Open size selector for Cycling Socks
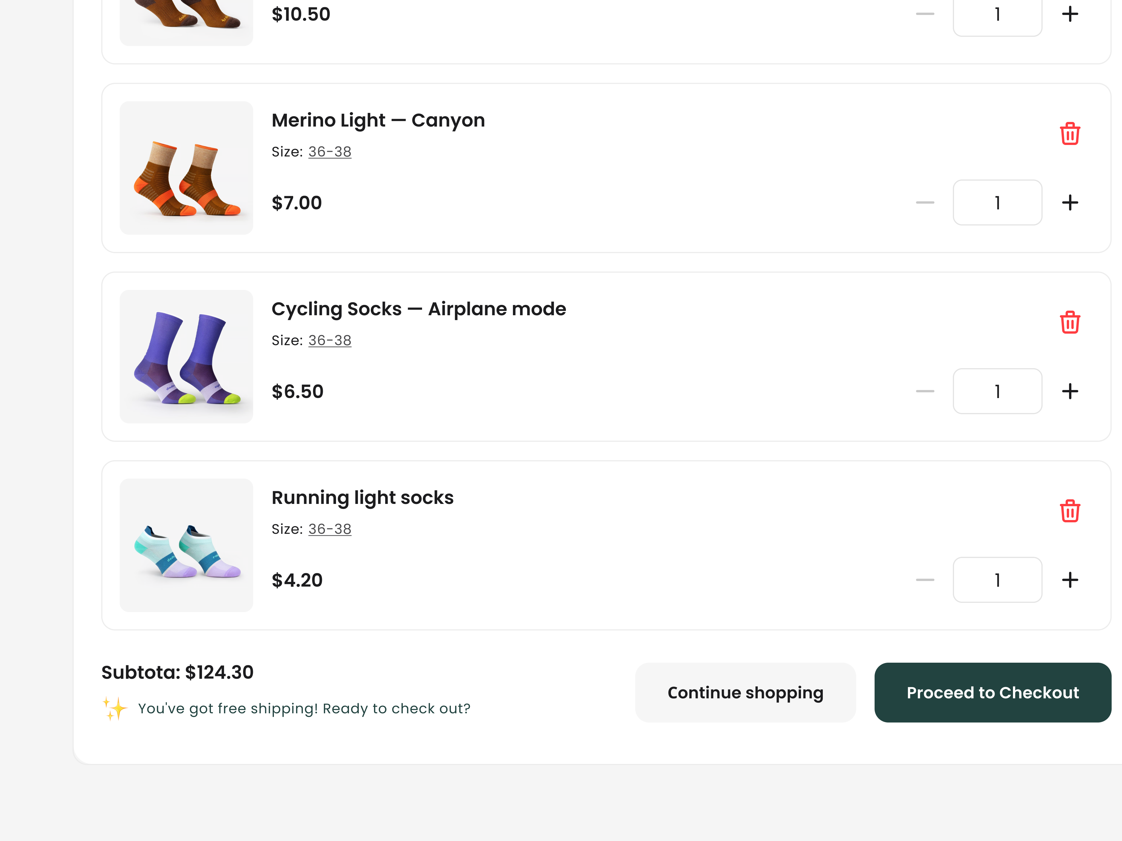Image resolution: width=1122 pixels, height=841 pixels. (330, 340)
